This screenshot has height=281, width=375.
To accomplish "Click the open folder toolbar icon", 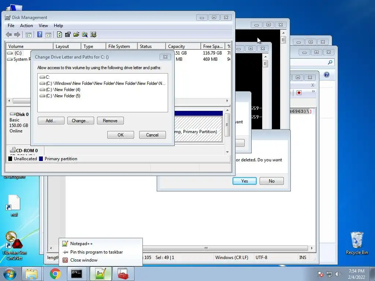I will pyautogui.click(x=76, y=35).
